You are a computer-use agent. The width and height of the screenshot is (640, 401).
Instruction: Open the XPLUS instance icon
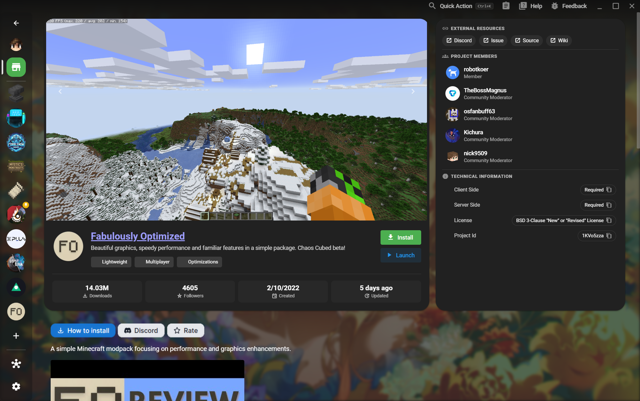[16, 239]
